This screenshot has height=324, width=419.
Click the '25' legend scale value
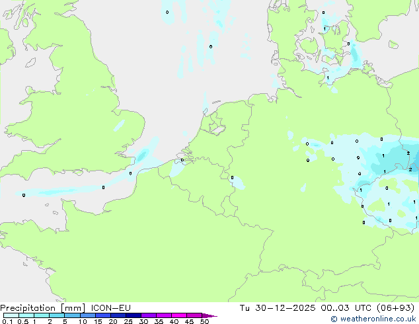coord(128,321)
